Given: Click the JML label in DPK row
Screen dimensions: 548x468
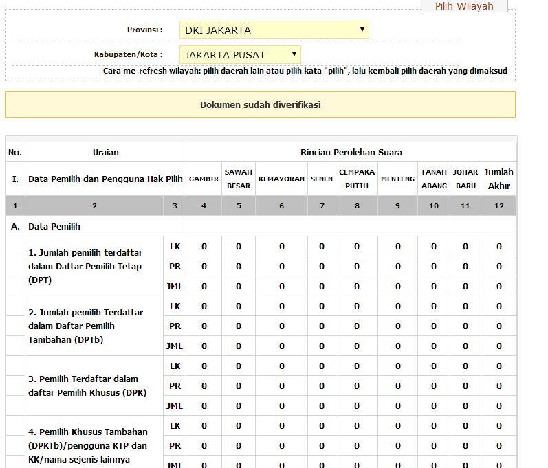Looking at the screenshot, I should pyautogui.click(x=175, y=406).
